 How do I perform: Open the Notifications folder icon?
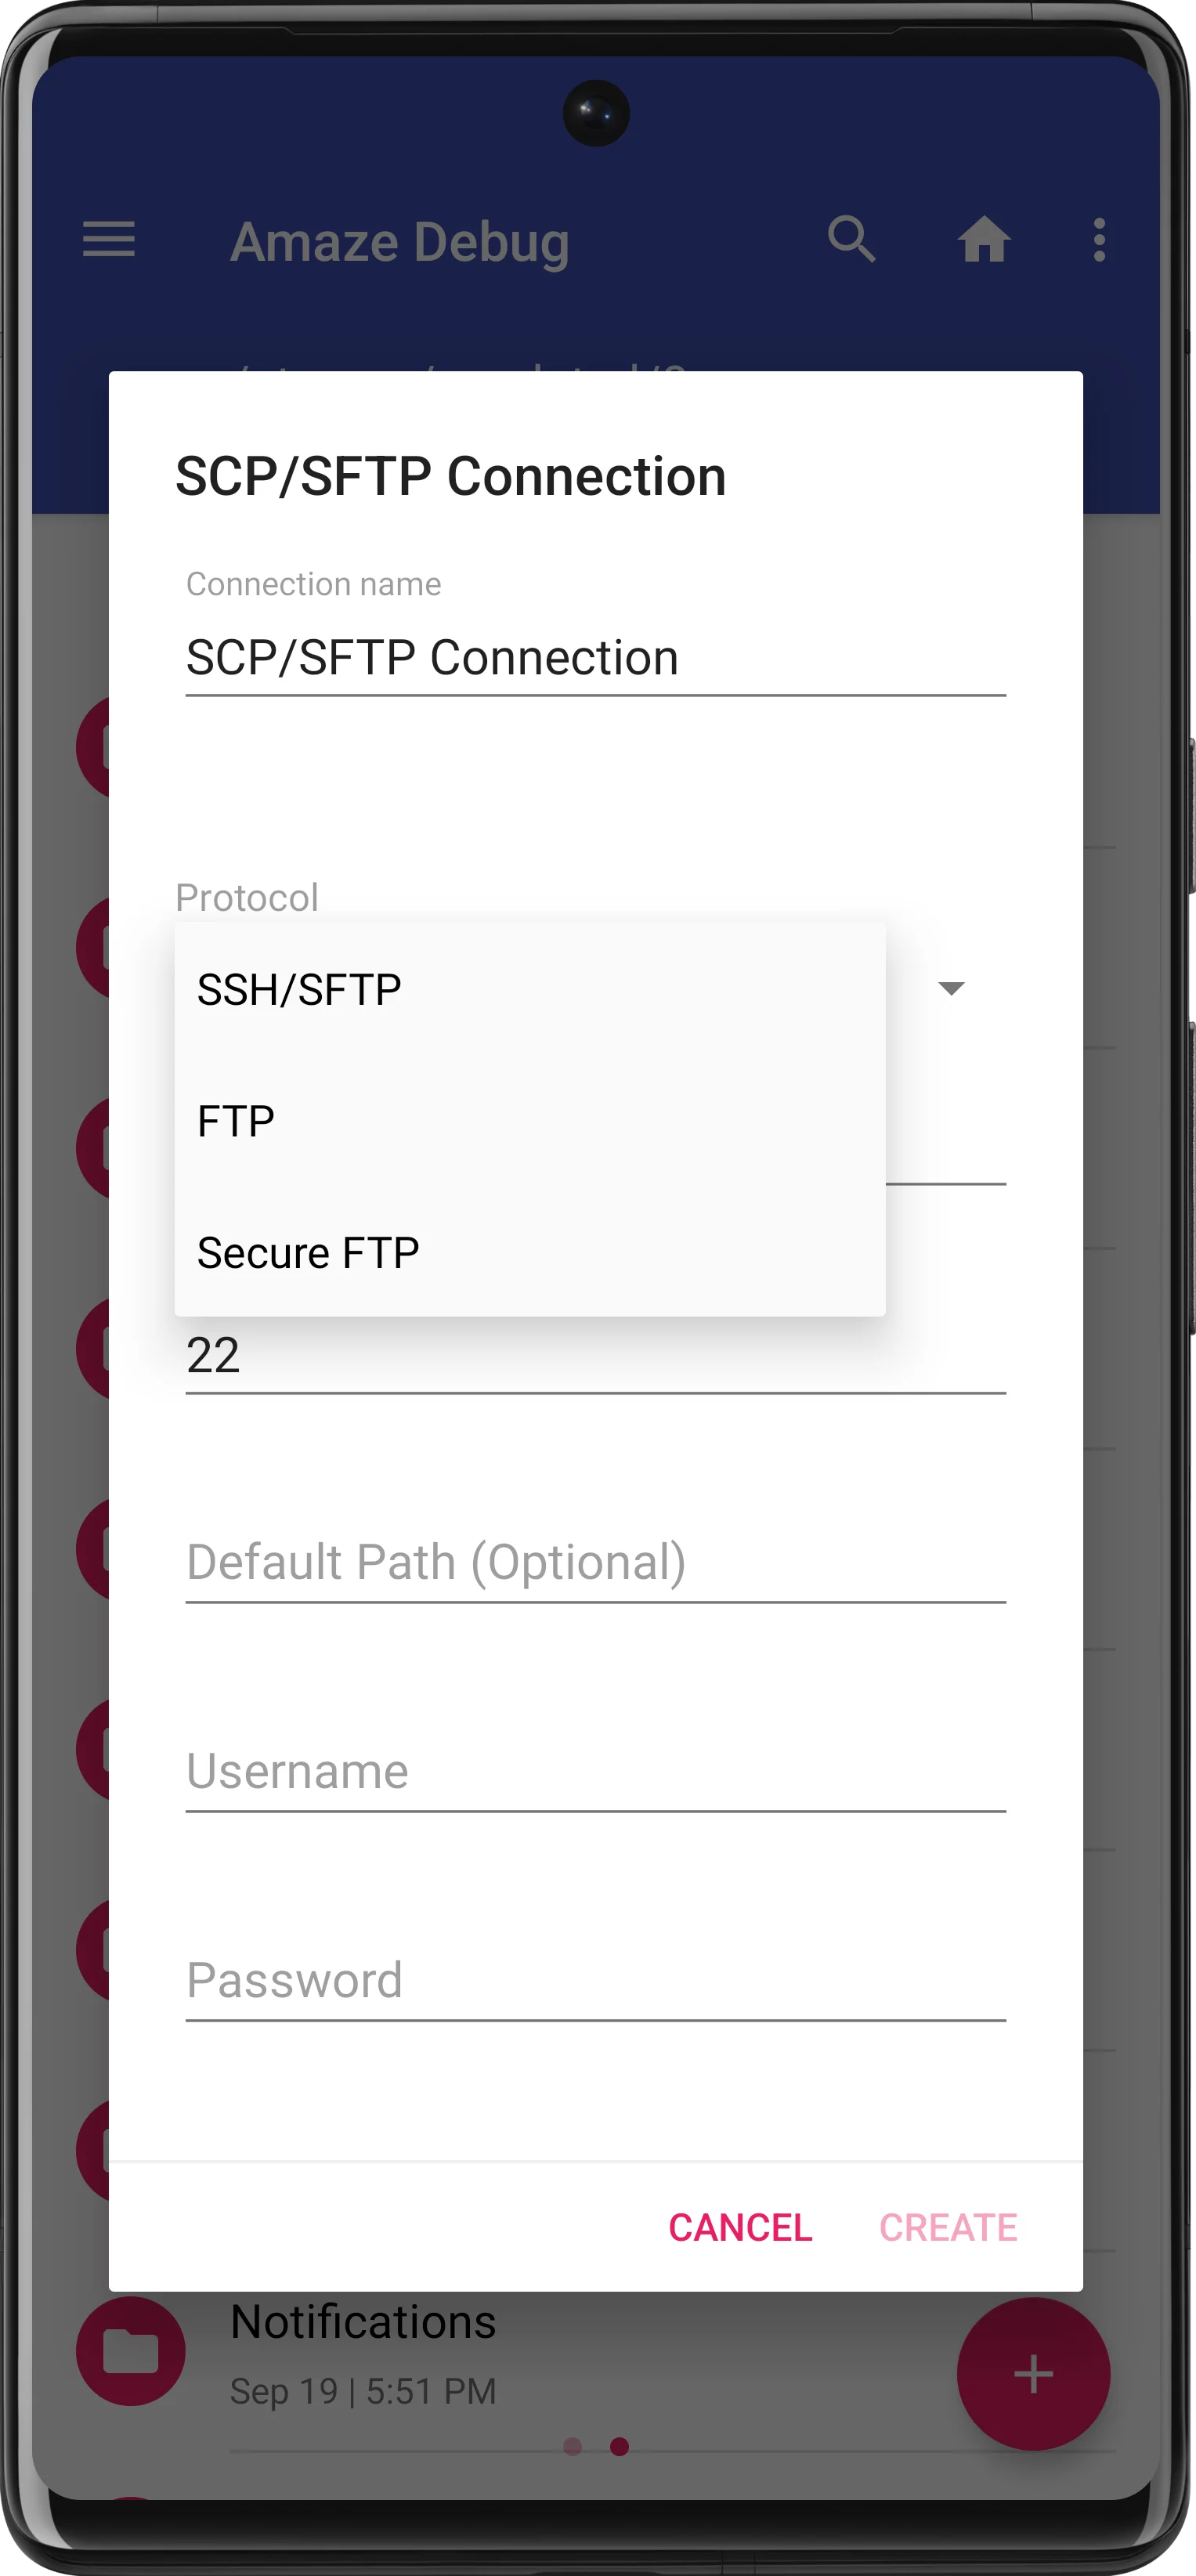(131, 2351)
